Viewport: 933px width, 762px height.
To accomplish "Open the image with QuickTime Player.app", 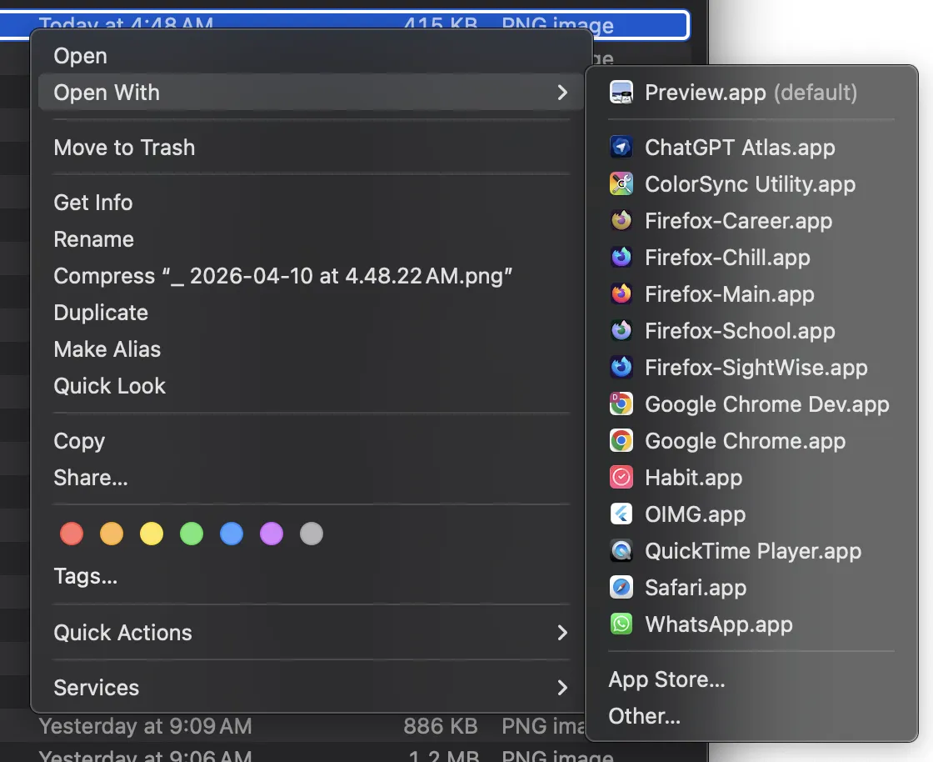I will tap(752, 551).
